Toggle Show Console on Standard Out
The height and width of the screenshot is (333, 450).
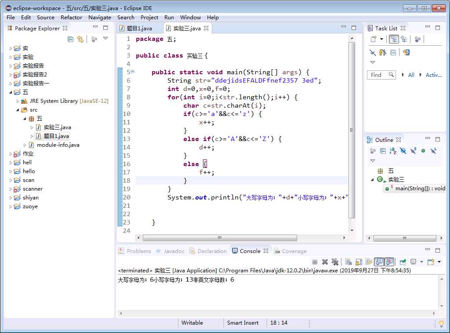click(379, 261)
